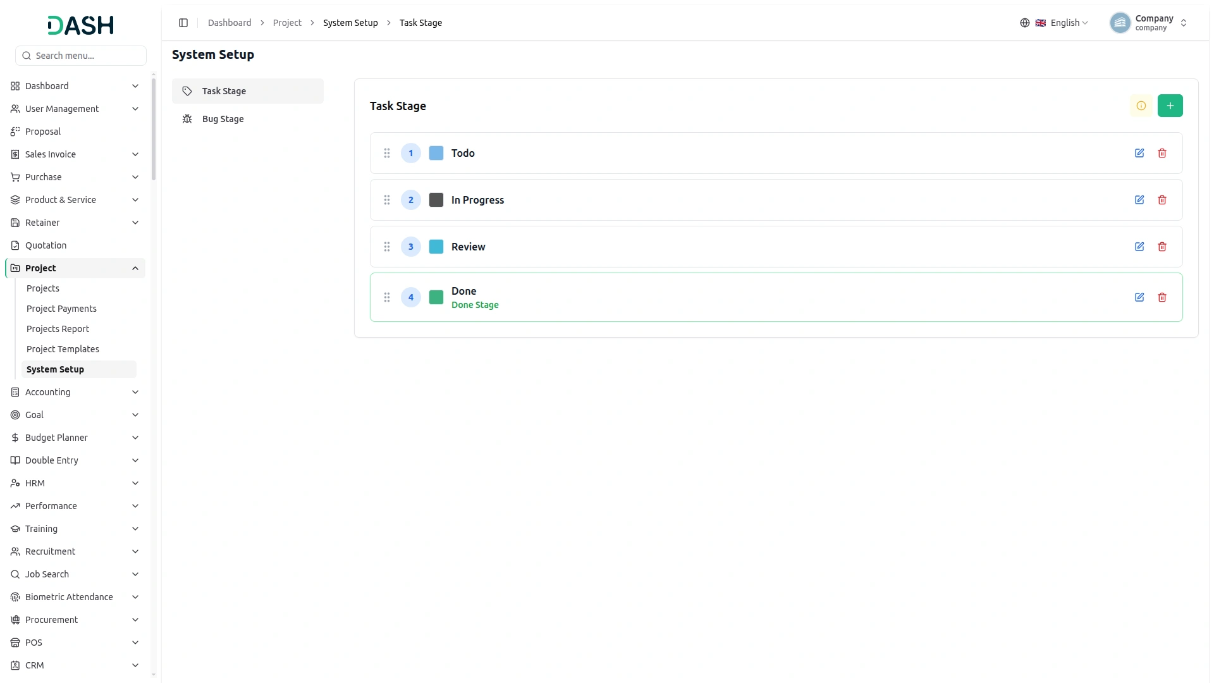This screenshot has height=683, width=1214.
Task: Click the search magnifier icon
Action: tap(27, 56)
